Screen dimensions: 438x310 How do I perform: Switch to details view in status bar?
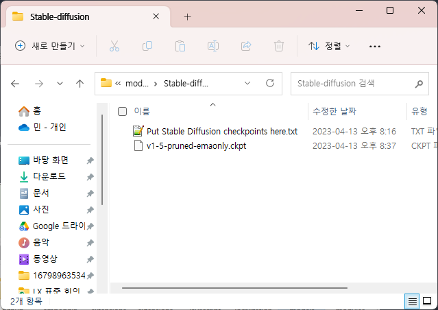[x=412, y=301]
